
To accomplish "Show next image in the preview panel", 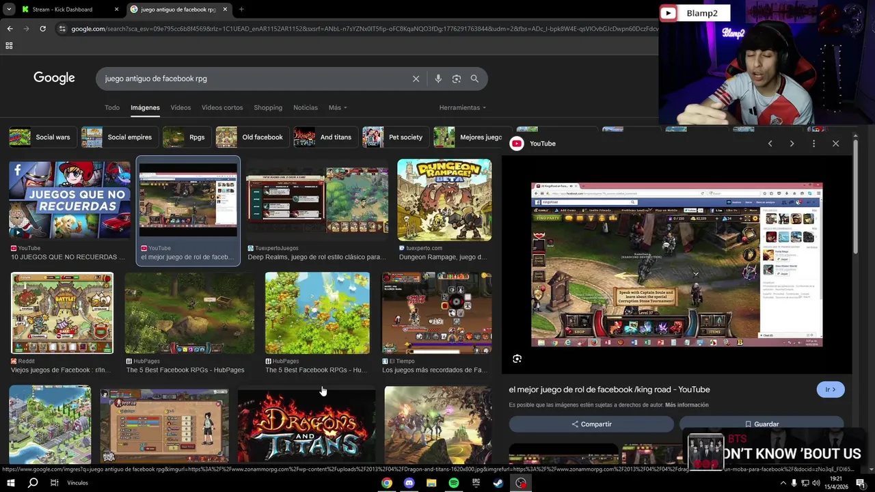I will tap(792, 143).
